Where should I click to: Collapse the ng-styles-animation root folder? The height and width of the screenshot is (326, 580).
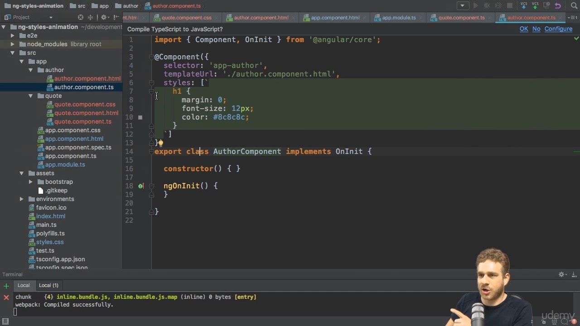[4, 27]
